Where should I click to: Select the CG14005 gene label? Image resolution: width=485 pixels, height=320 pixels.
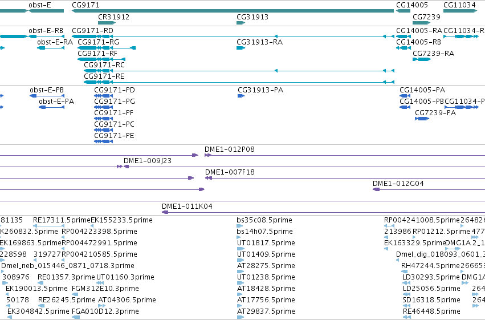pyautogui.click(x=412, y=5)
